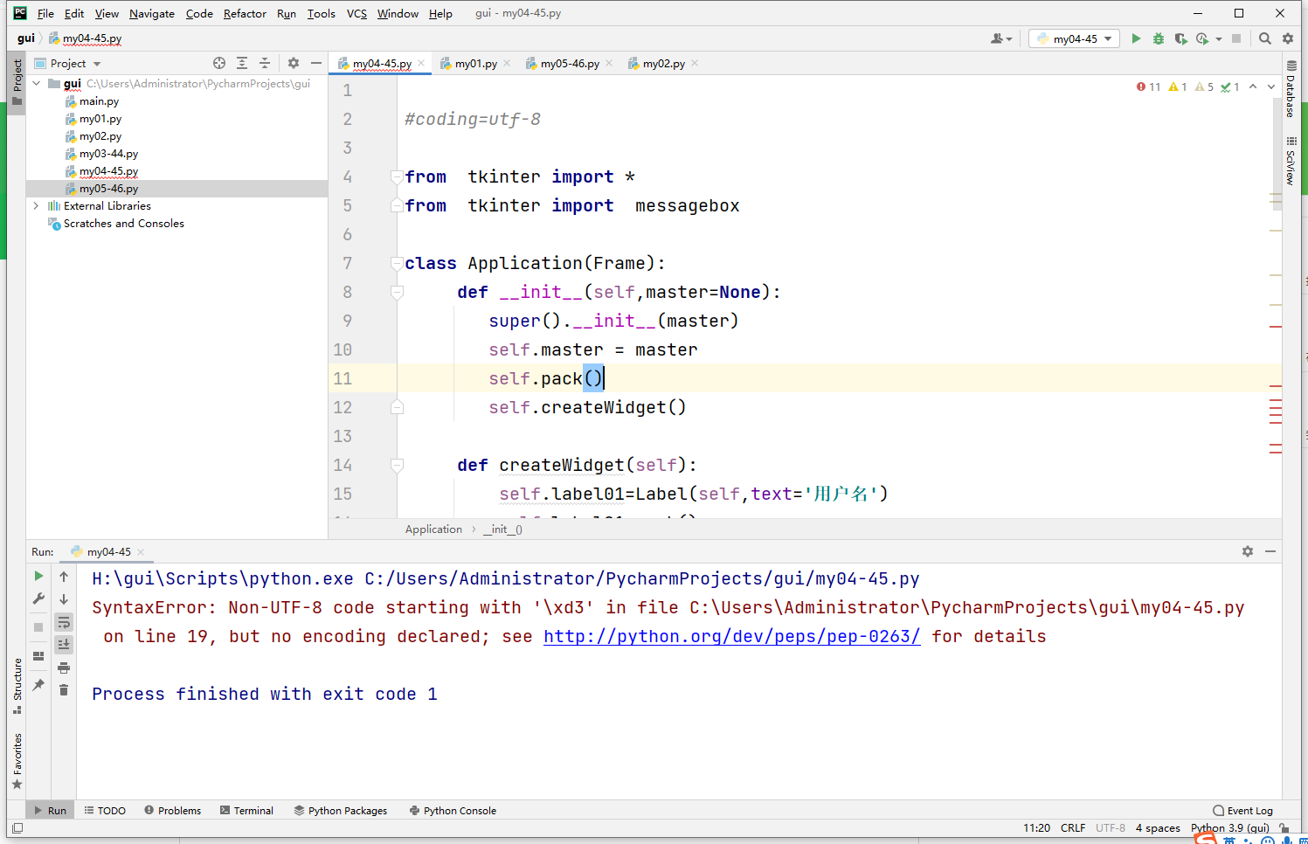
Task: Toggle tool window bars icon in status bar
Action: click(x=17, y=827)
